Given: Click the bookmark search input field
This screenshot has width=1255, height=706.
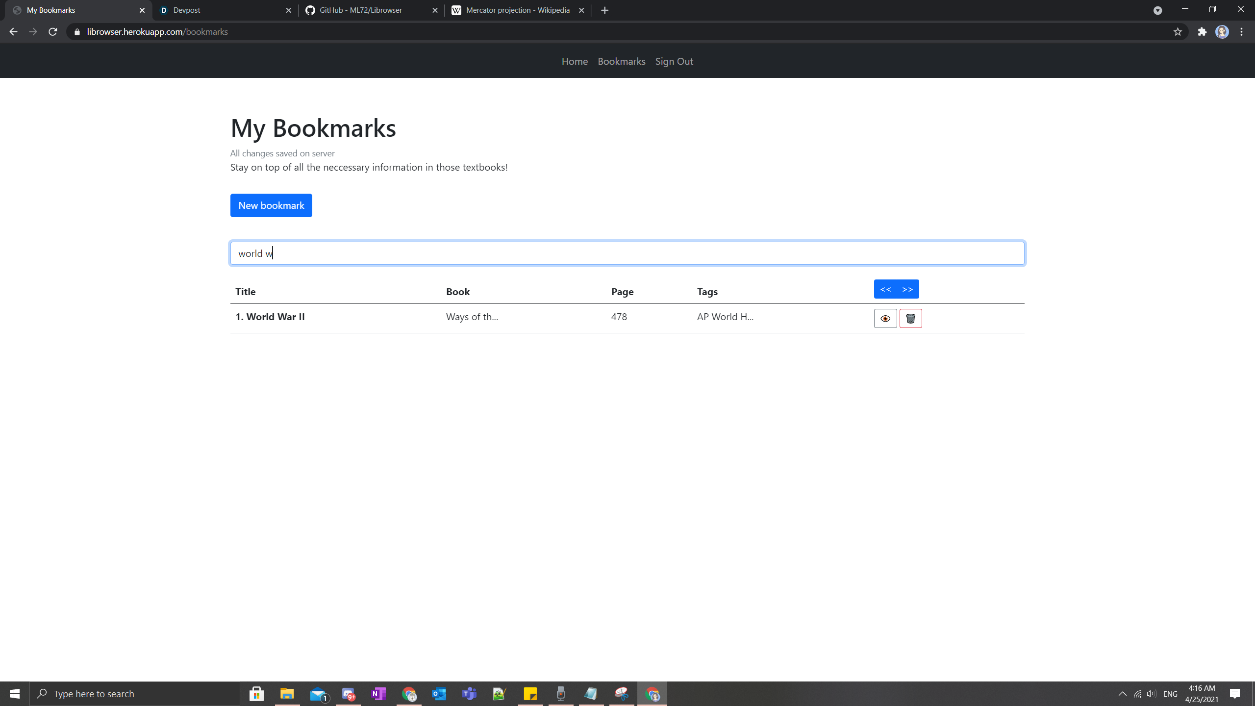Looking at the screenshot, I should pos(627,253).
